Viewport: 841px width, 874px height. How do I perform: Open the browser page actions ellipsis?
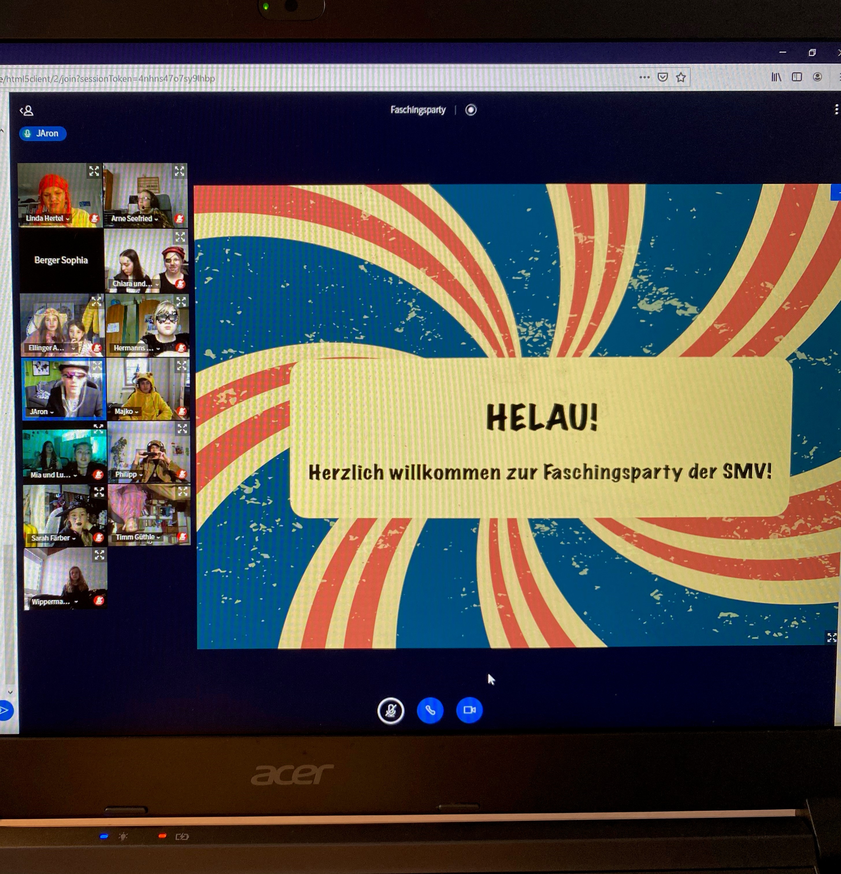tap(644, 77)
